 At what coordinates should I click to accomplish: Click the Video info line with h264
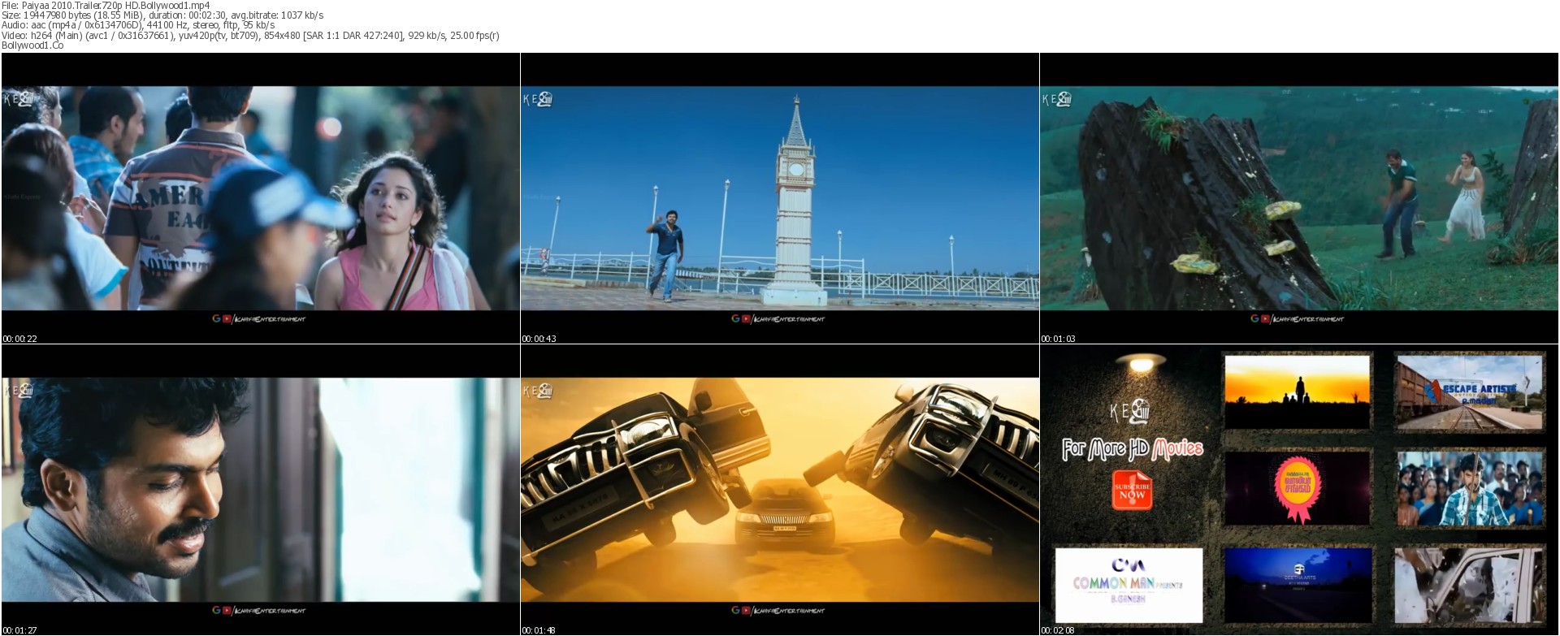coord(250,35)
